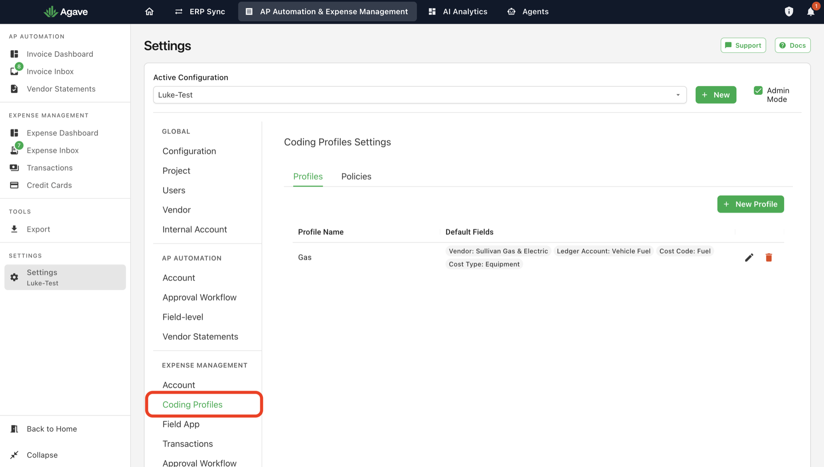The width and height of the screenshot is (824, 467).
Task: Open the Field-level settings
Action: [x=183, y=317]
